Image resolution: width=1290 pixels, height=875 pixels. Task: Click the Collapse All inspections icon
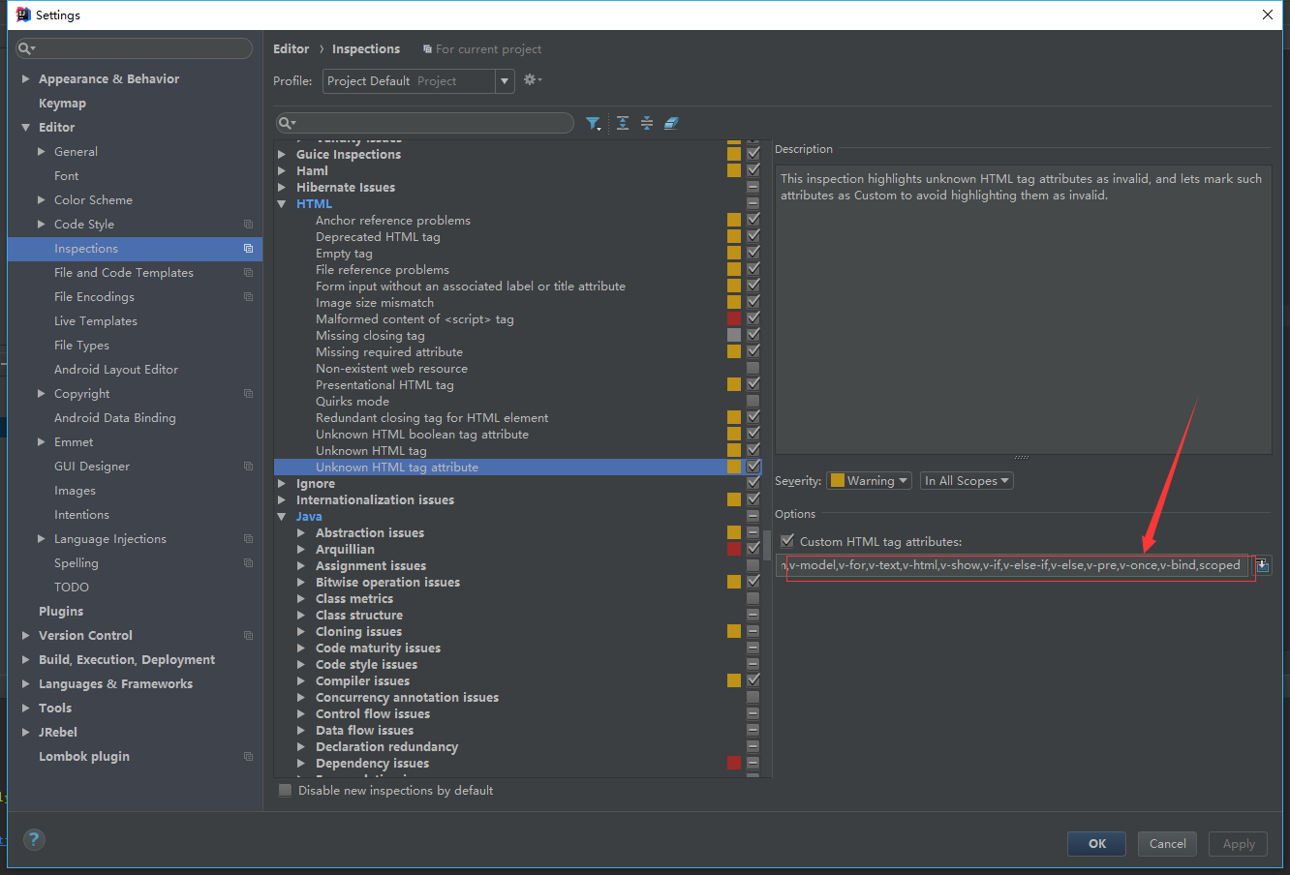tap(647, 123)
